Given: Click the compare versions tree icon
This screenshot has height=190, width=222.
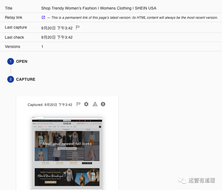Looking at the screenshot, I should point(95,104).
